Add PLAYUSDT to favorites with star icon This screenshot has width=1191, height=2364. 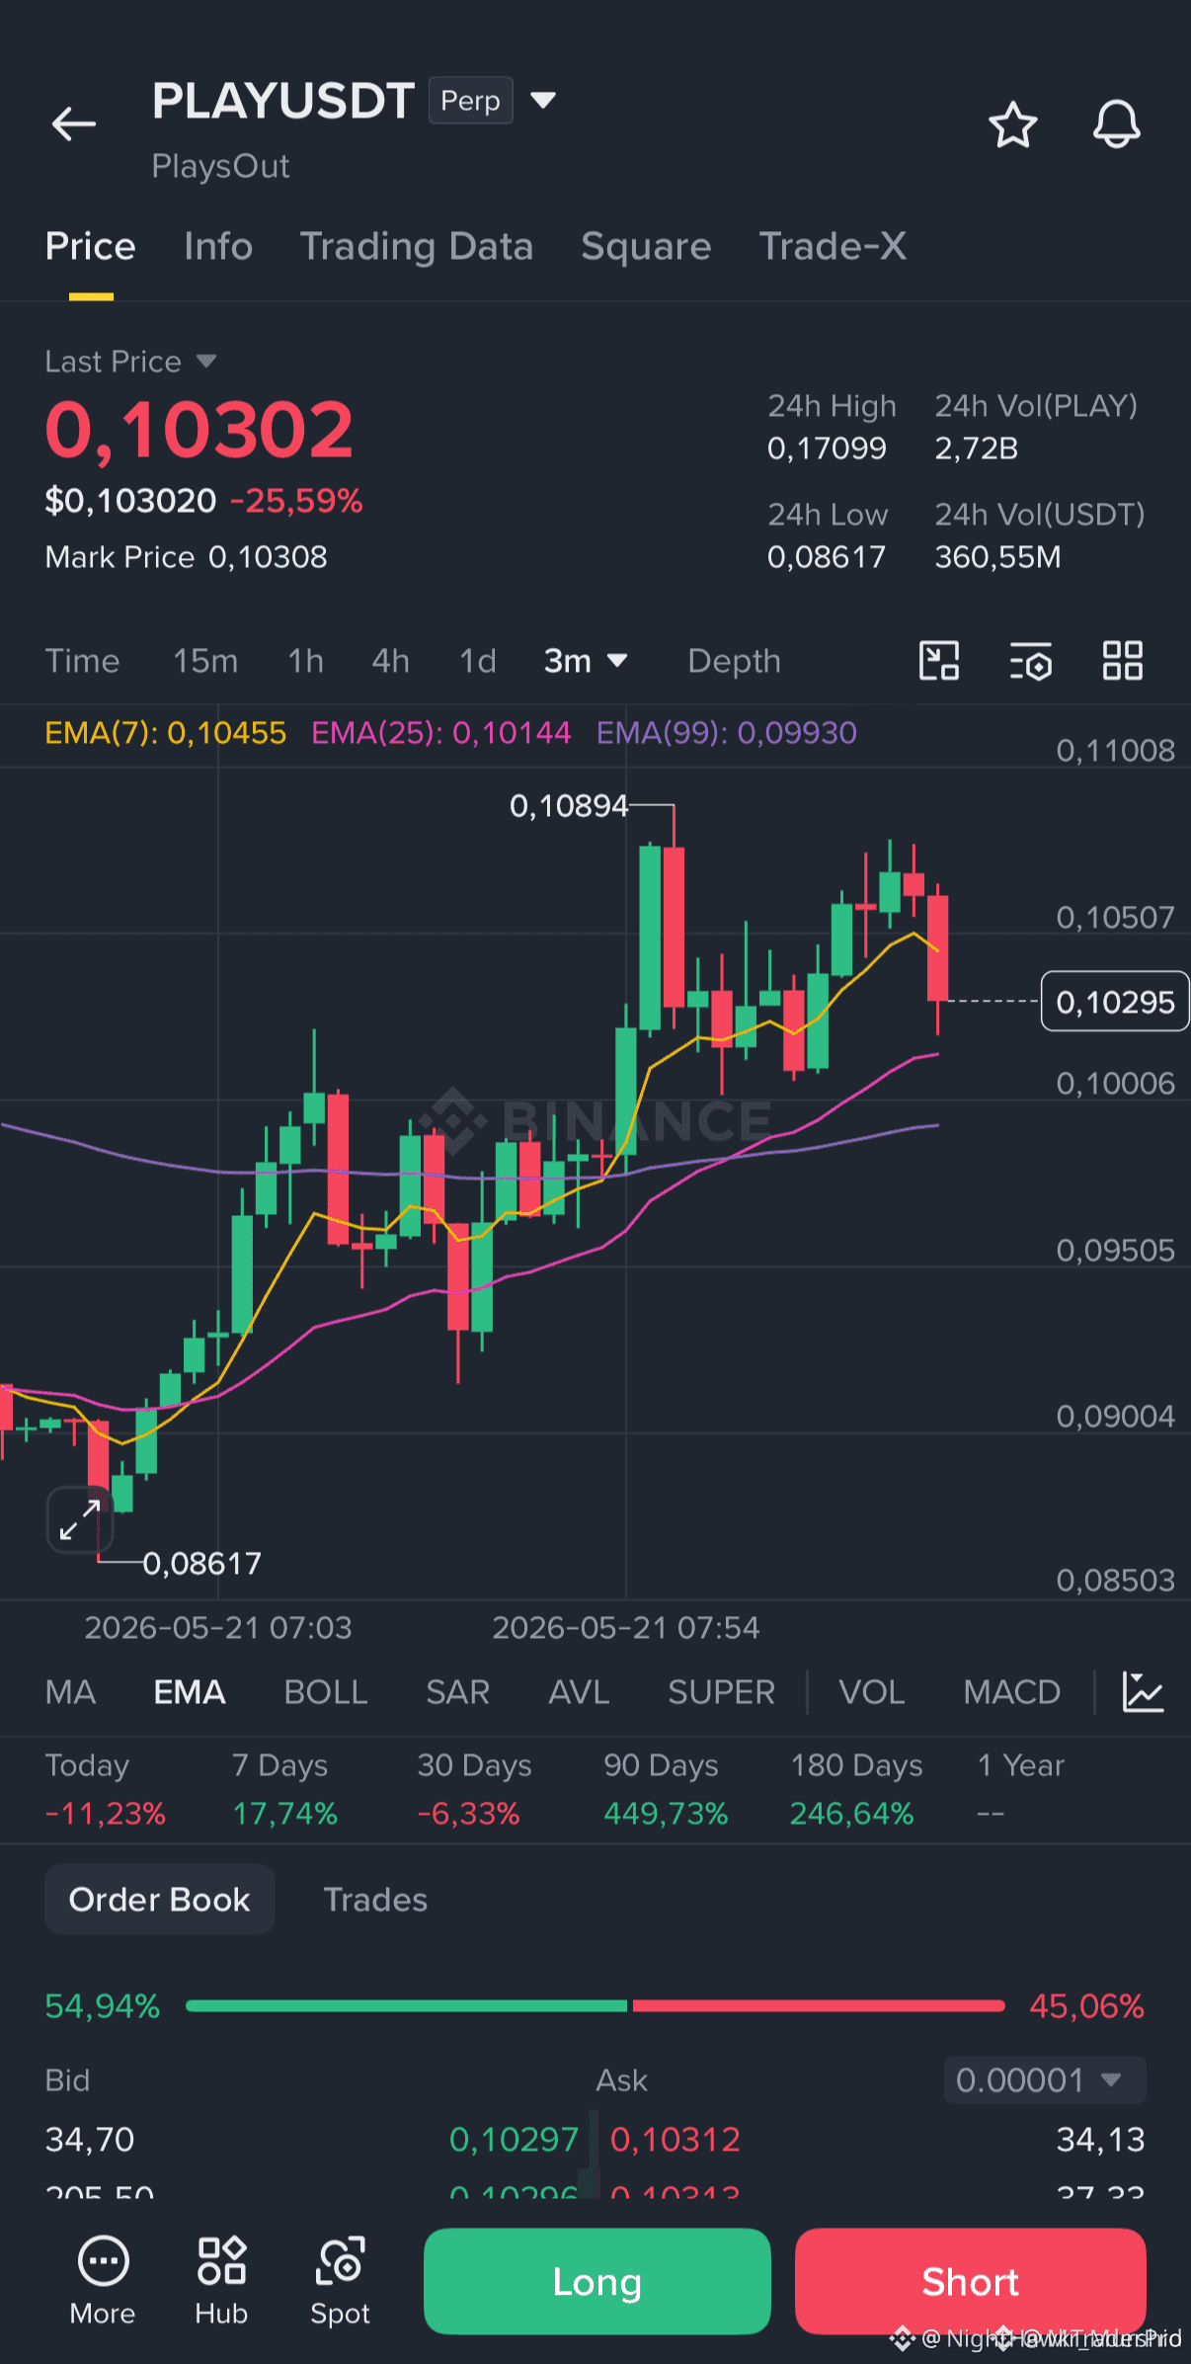tap(1012, 125)
